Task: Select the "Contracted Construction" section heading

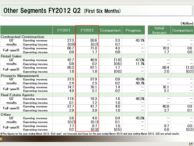Action: click(23, 37)
